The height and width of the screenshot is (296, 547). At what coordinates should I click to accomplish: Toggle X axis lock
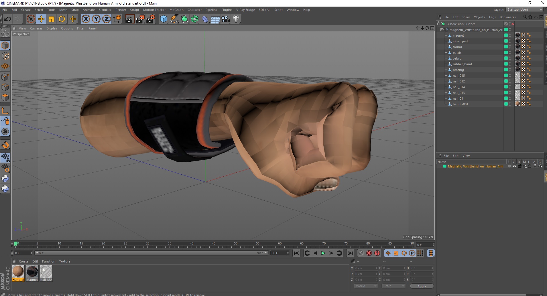coord(86,19)
